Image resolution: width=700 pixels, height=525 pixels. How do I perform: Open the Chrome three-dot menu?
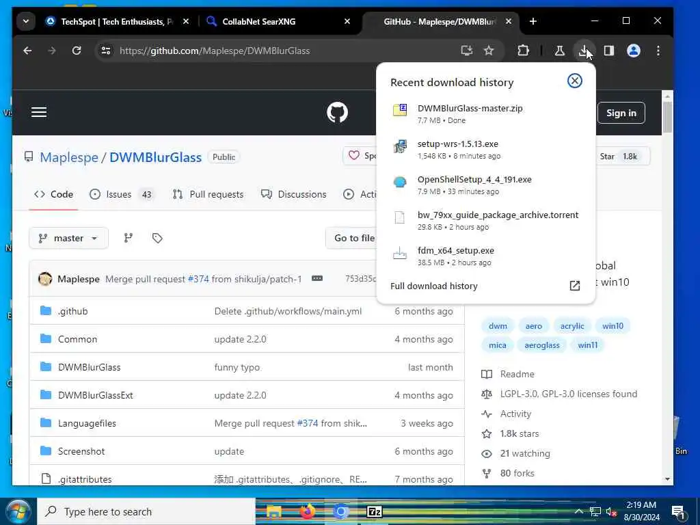[658, 51]
